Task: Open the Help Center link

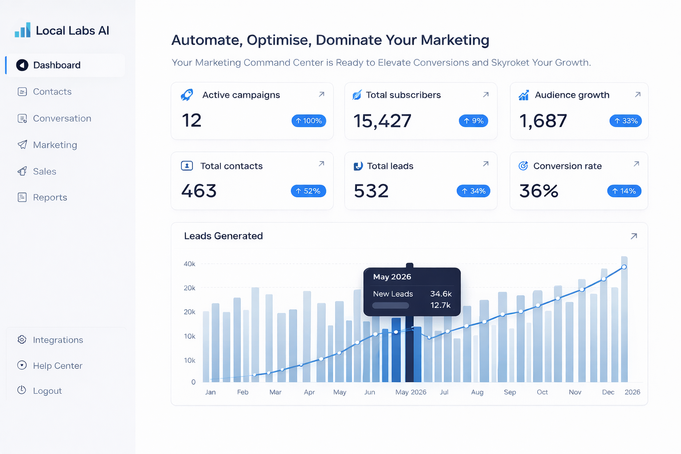Action: pos(58,366)
